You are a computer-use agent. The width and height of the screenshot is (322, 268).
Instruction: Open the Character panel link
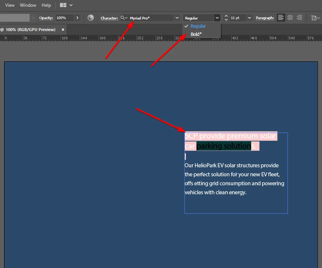point(109,18)
